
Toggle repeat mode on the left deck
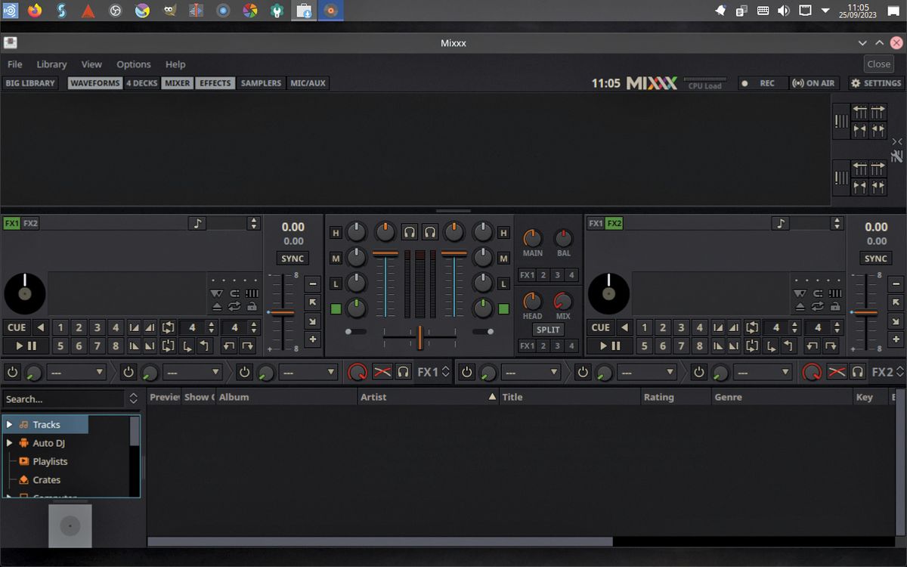234,306
